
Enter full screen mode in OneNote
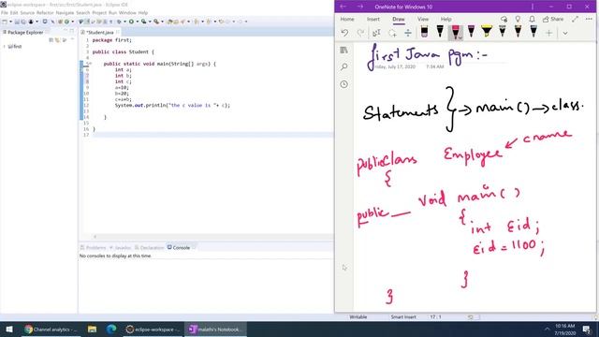[x=575, y=19]
